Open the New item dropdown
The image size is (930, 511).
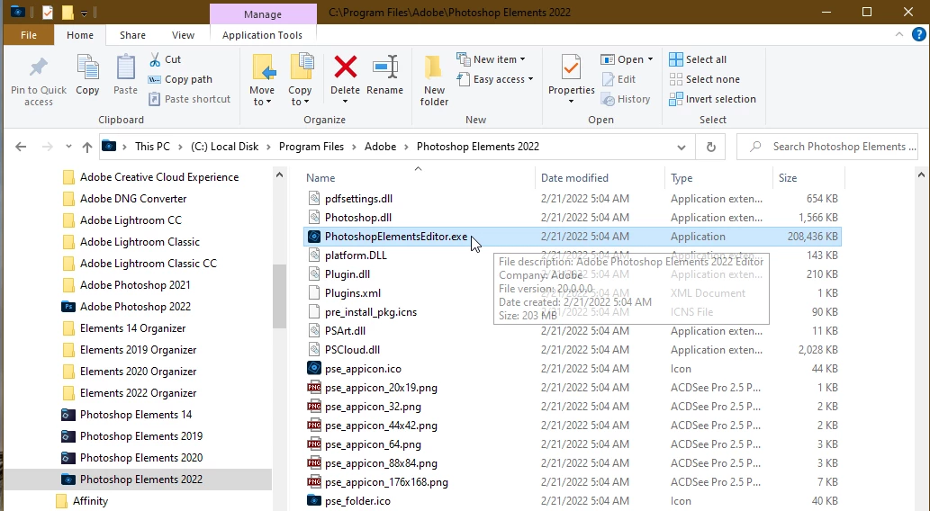click(491, 59)
